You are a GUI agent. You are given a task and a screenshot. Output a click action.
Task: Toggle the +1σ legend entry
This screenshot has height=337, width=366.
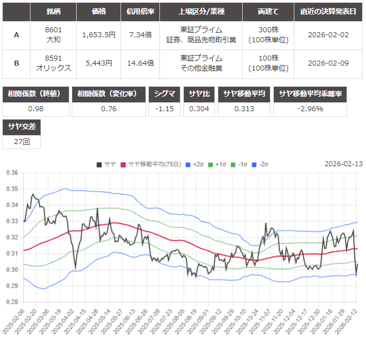tap(219, 164)
